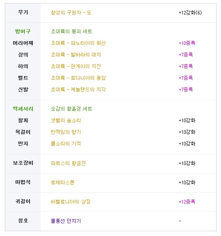Open 파르스의 황금잔 sub-equipment item
221x236 pixels.
point(68,163)
